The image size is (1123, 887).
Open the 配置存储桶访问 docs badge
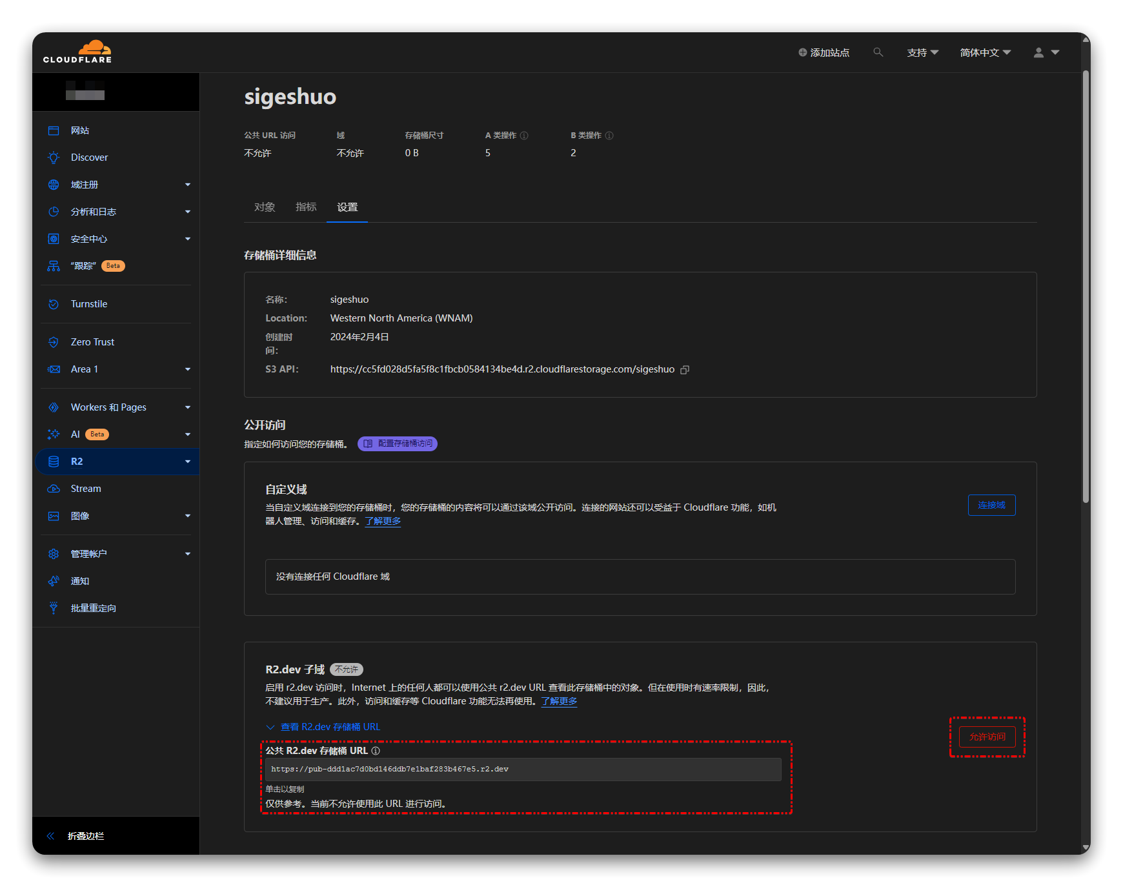coord(398,444)
